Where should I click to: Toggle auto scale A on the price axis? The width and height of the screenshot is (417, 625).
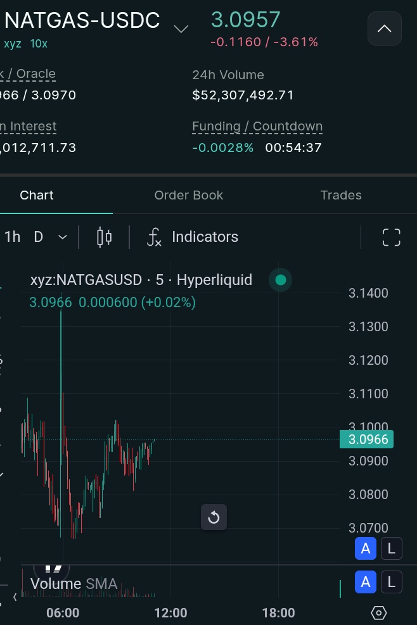click(x=366, y=549)
